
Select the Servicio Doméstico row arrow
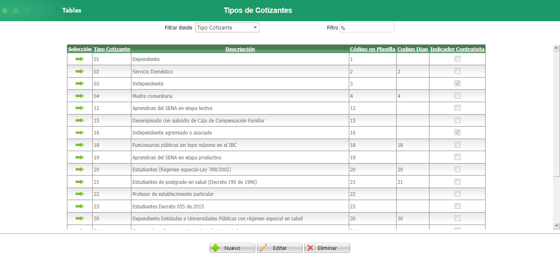point(79,71)
